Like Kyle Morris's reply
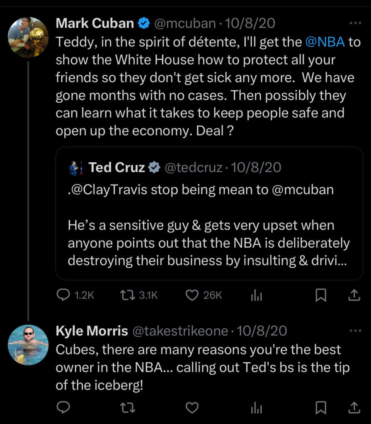The height and width of the screenshot is (424, 371). pyautogui.click(x=192, y=408)
